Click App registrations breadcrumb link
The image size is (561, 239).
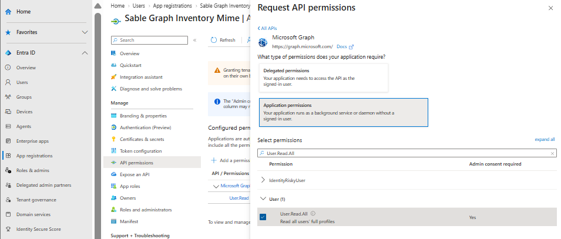pyautogui.click(x=173, y=6)
